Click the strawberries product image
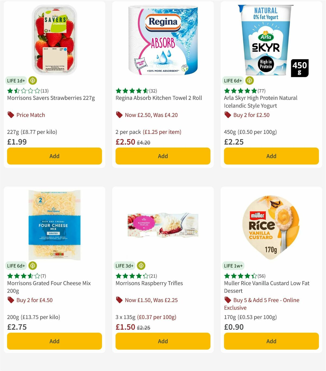 click(54, 38)
